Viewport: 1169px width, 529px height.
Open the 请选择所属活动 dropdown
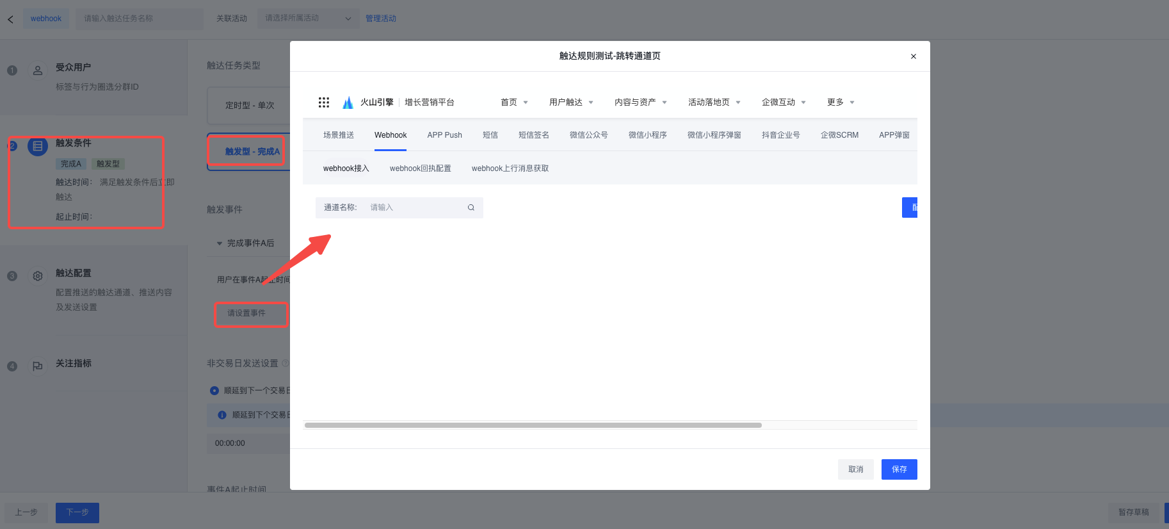pos(308,19)
